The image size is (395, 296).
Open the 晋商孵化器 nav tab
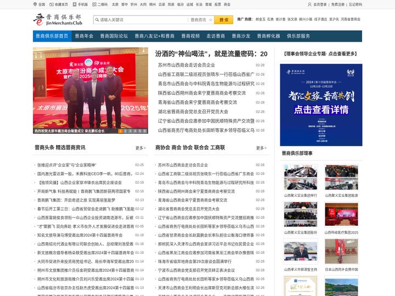point(268,36)
